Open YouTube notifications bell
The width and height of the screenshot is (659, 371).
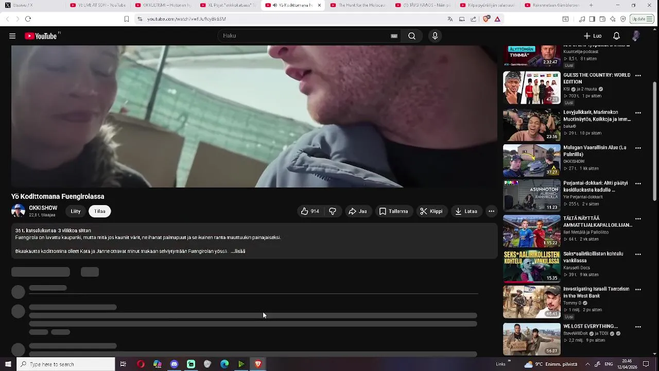616,36
